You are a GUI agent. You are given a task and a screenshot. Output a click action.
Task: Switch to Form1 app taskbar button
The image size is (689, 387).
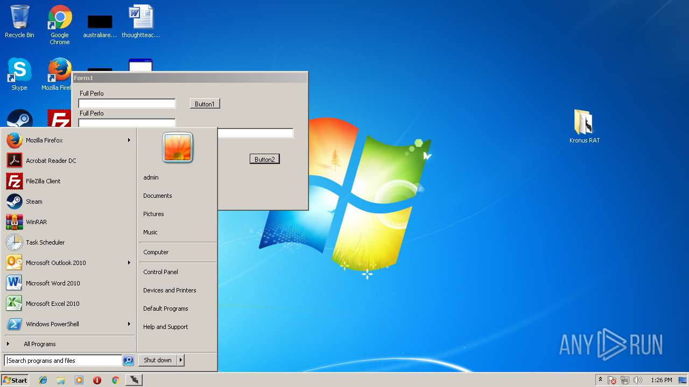tap(134, 380)
